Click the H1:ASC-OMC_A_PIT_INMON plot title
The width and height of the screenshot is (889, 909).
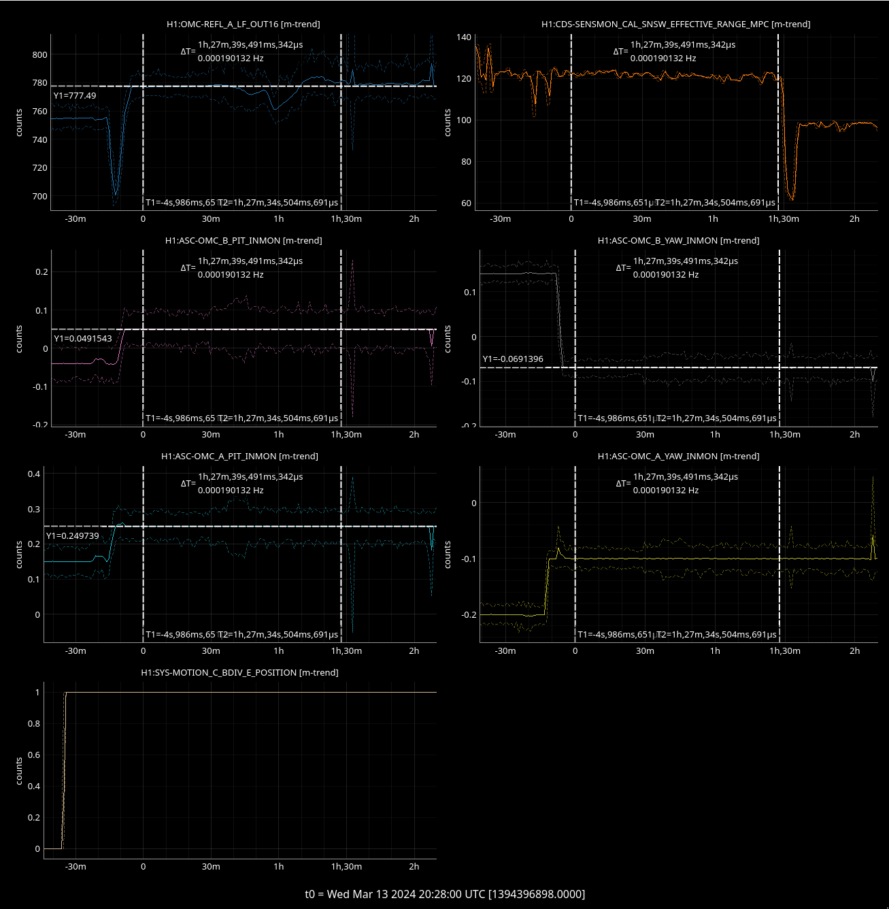(x=239, y=456)
